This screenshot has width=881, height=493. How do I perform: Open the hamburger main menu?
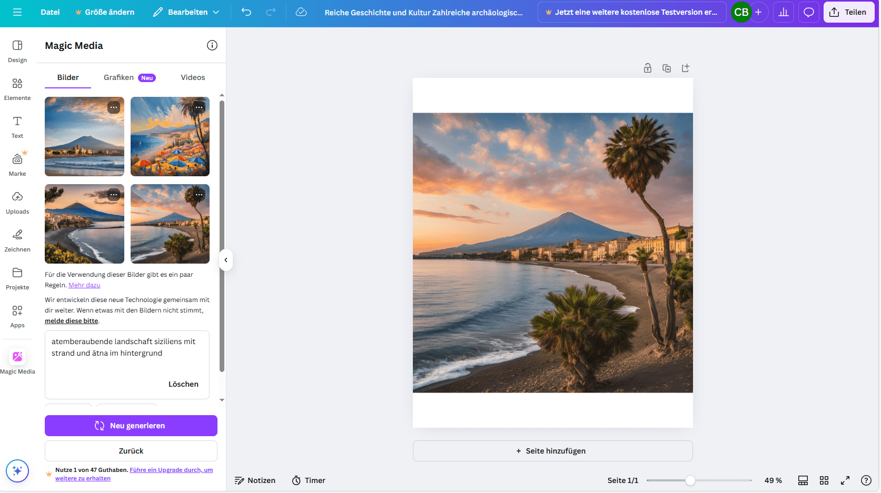[17, 12]
